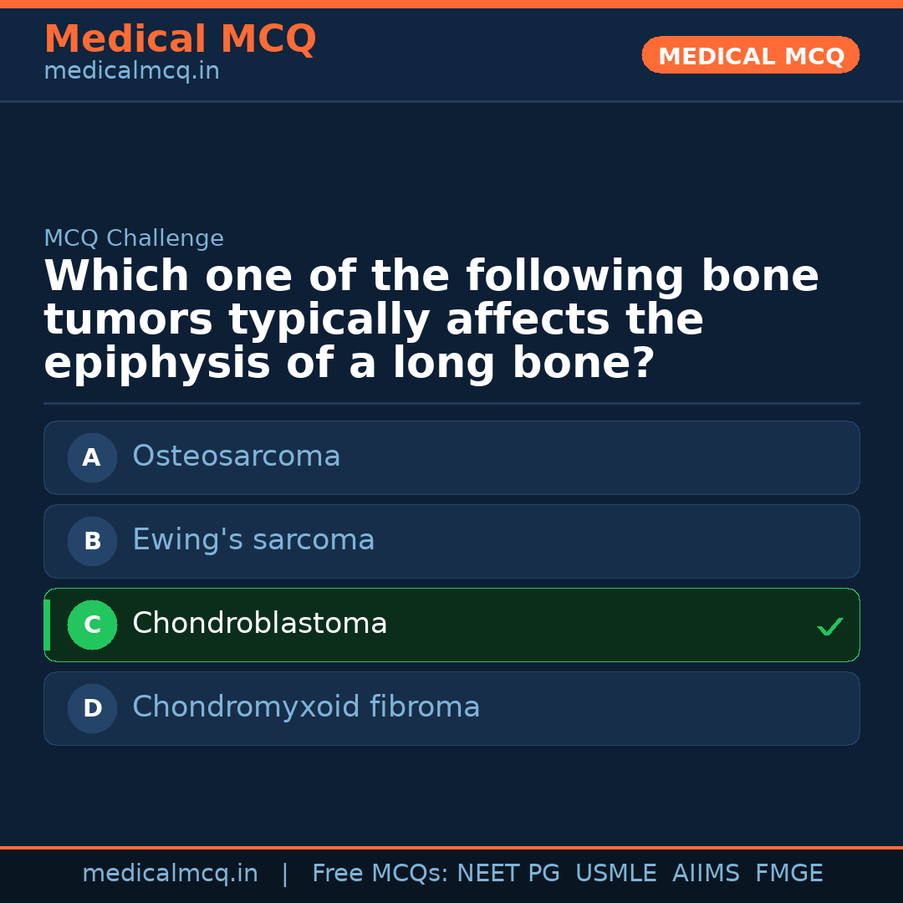Click the orange MEDICAL MCQ badge
Viewport: 903px width, 903px height.
tap(750, 55)
